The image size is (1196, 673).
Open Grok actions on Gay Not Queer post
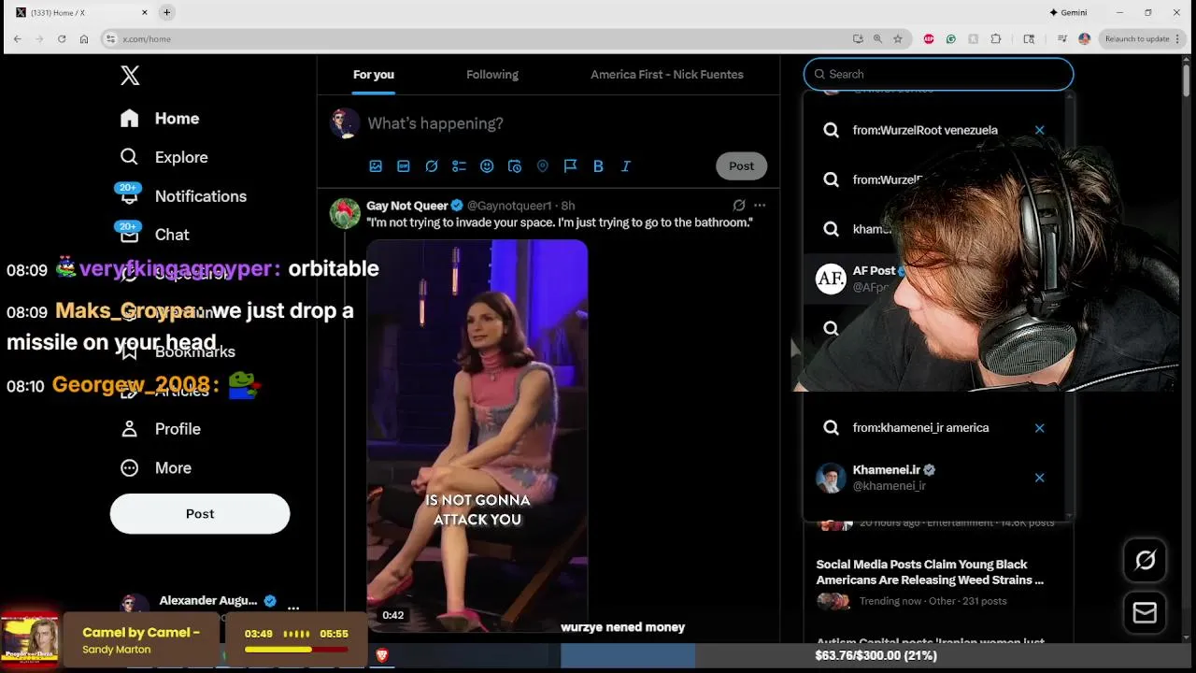click(739, 206)
